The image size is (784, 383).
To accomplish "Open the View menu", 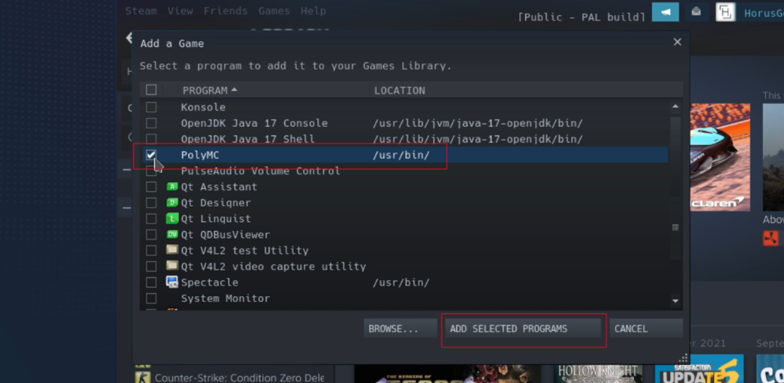I will (x=180, y=11).
